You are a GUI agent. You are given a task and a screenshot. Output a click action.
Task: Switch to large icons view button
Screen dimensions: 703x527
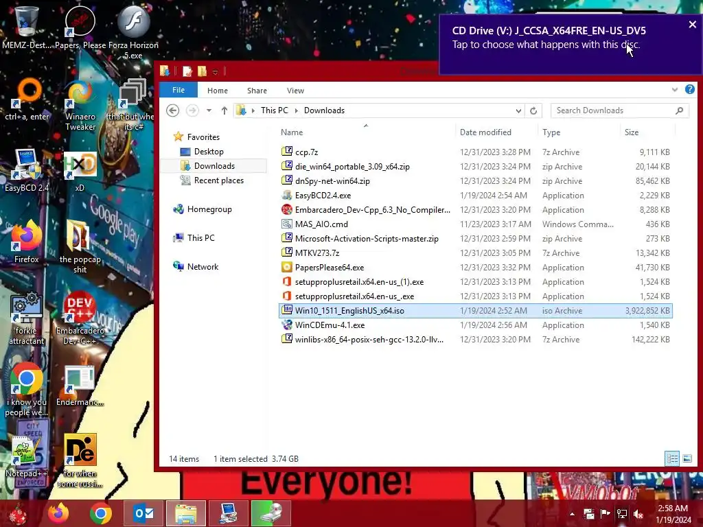coord(687,458)
